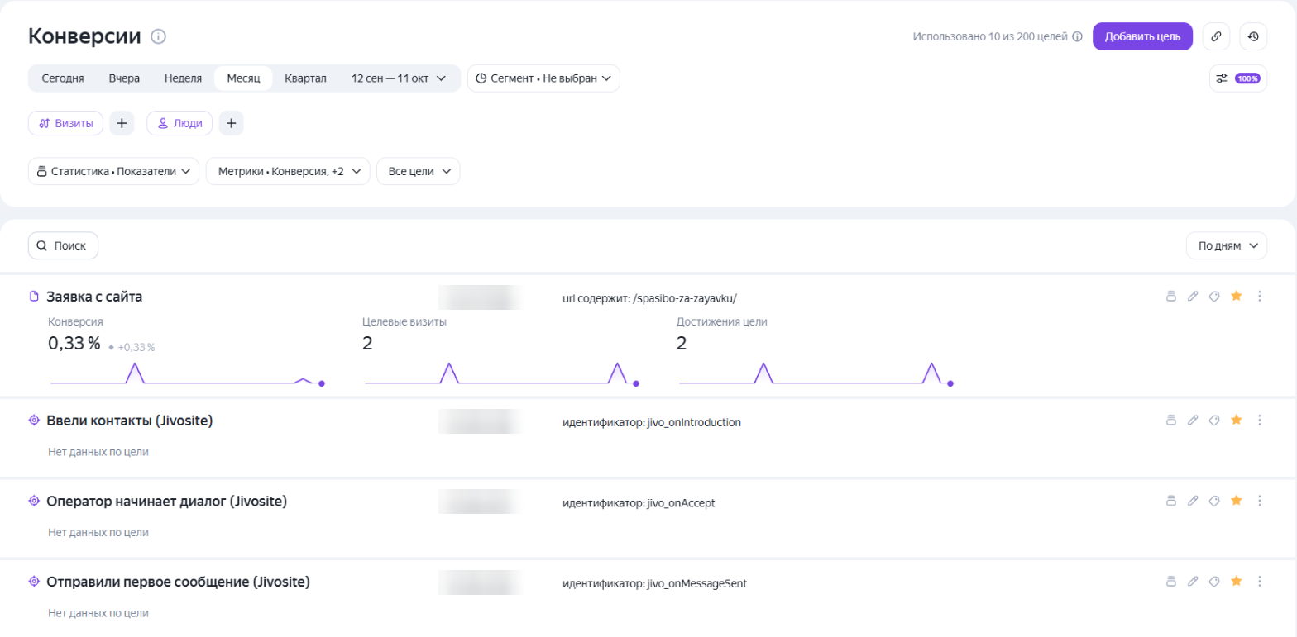
Task: Click the info icon beside Конверсии title
Action: click(159, 36)
